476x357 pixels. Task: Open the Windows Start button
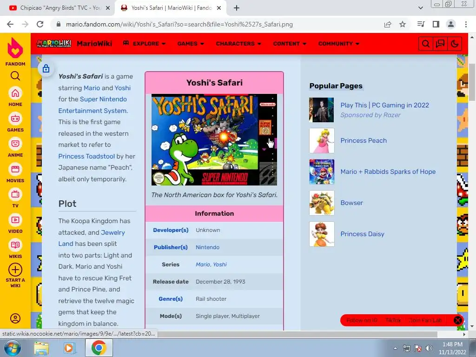click(13, 348)
